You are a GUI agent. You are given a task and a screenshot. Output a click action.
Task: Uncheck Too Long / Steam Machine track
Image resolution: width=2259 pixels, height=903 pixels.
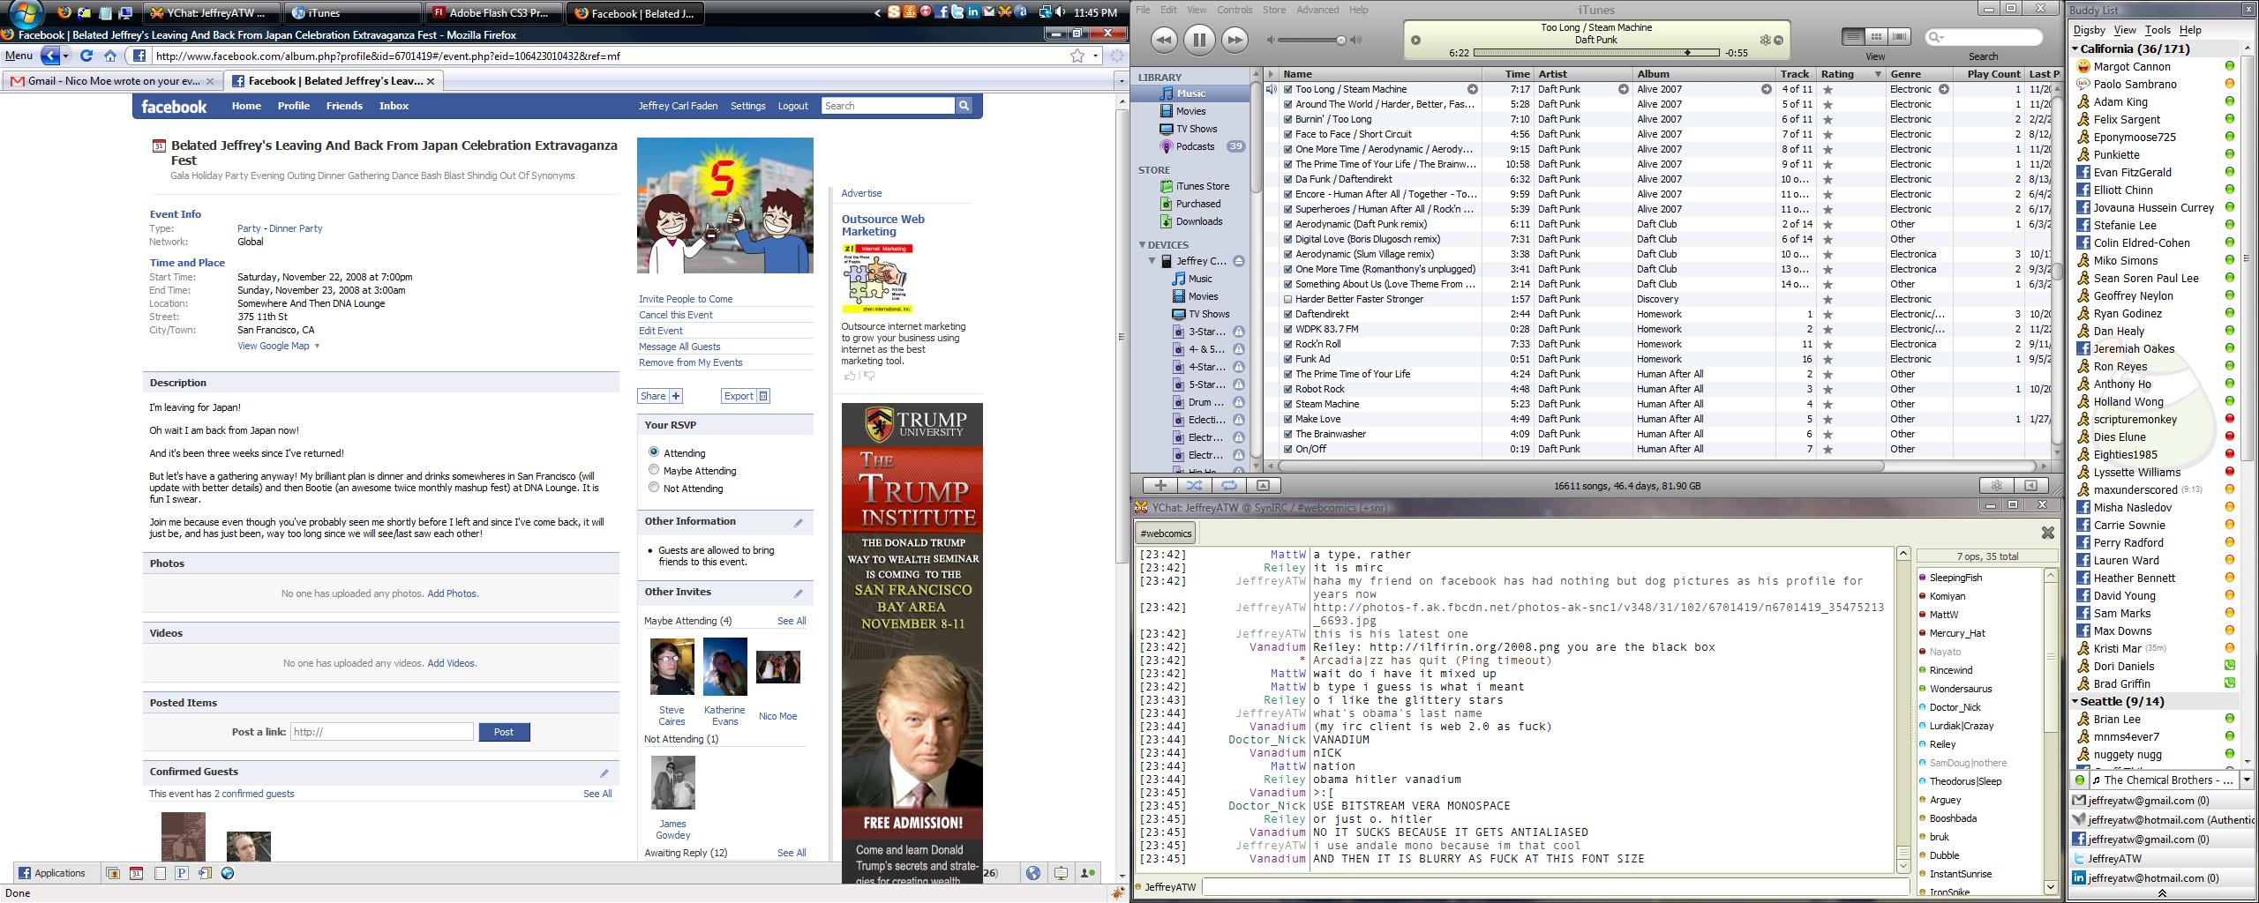pos(1288,89)
